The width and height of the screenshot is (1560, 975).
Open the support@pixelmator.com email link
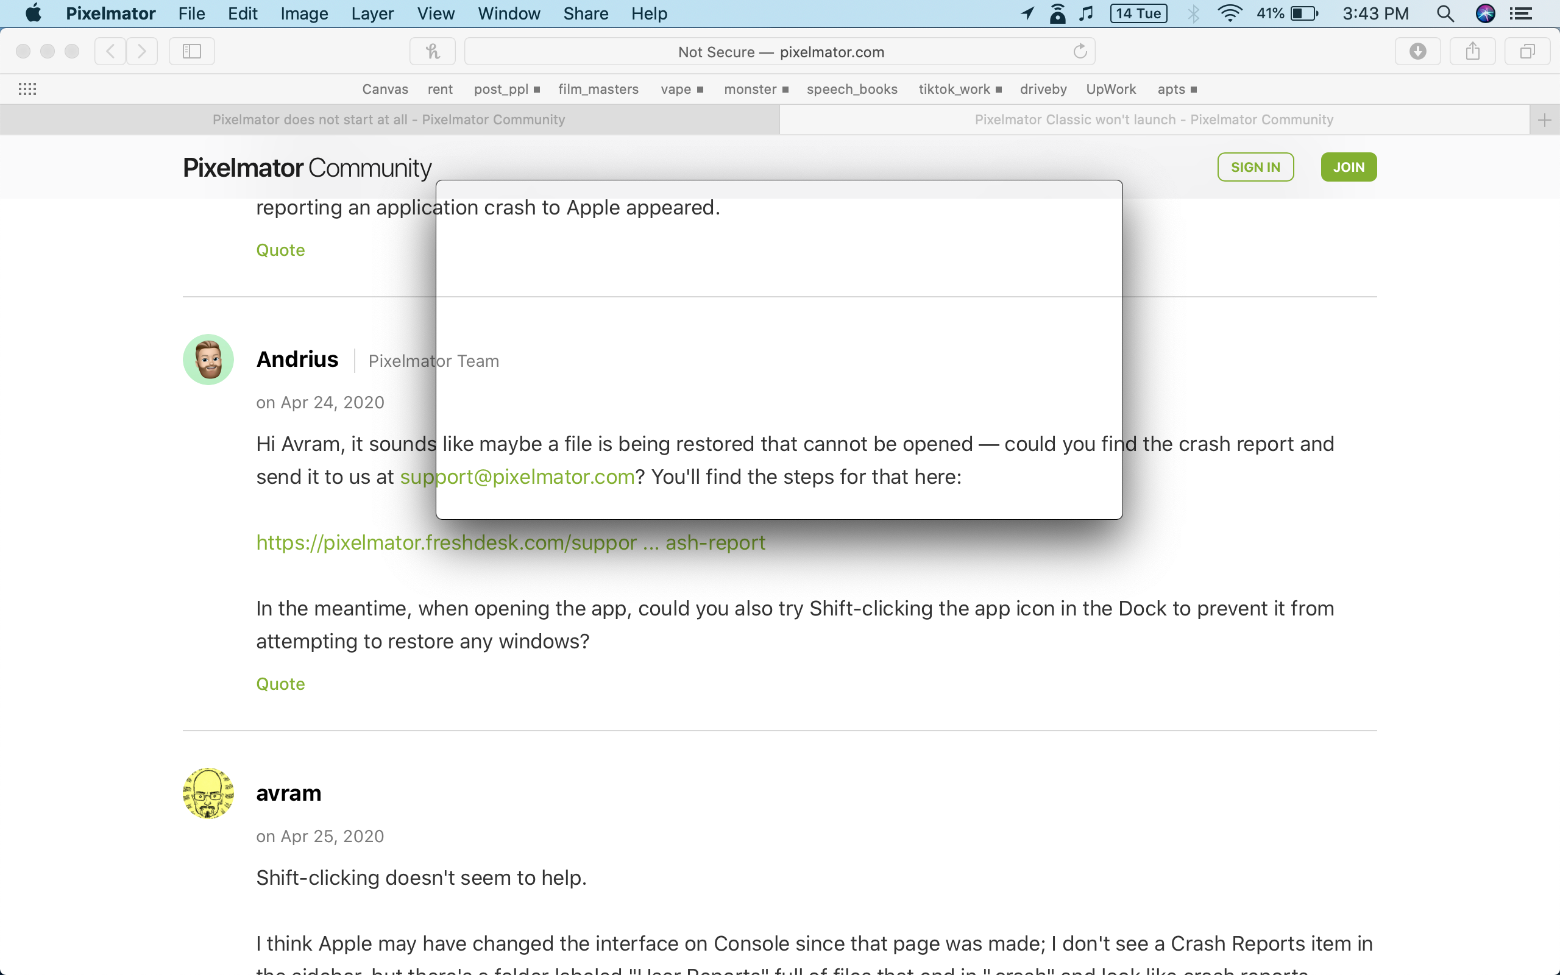click(x=517, y=477)
